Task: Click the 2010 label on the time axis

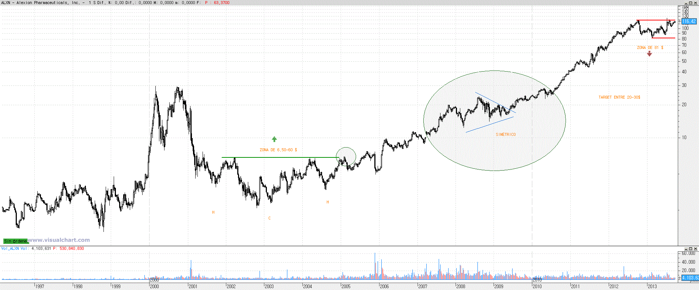Action: [537, 286]
